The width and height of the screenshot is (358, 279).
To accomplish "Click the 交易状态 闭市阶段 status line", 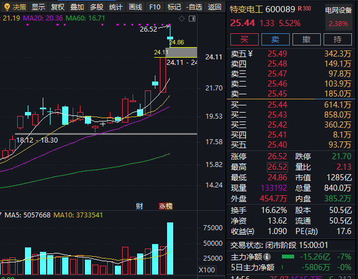I will (x=279, y=245).
